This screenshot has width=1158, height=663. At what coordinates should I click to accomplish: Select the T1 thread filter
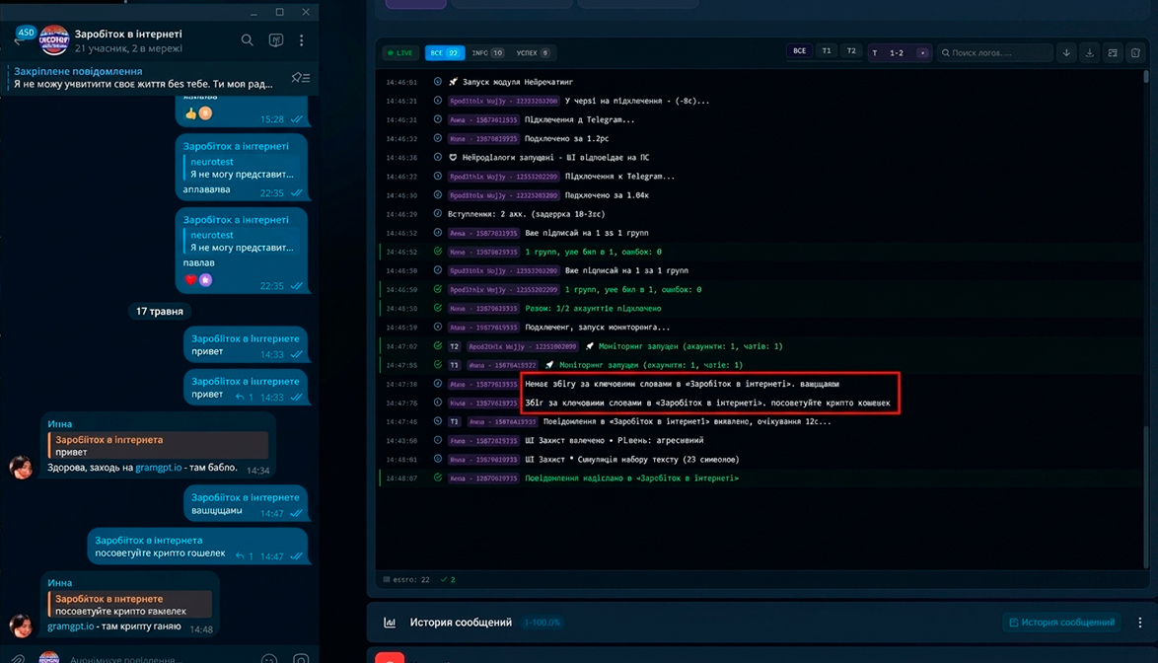coord(827,51)
